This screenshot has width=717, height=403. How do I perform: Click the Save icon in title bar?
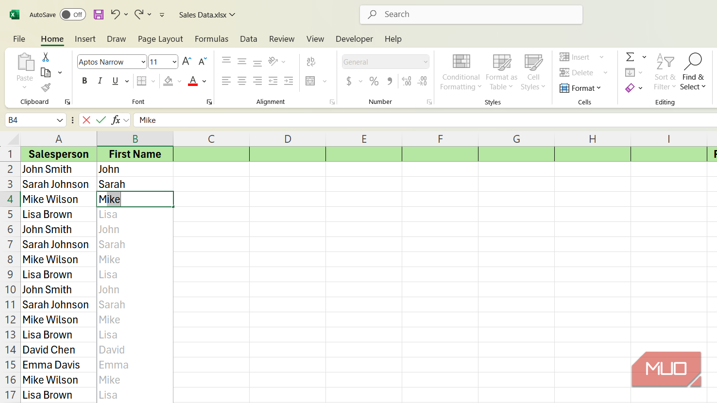(99, 15)
